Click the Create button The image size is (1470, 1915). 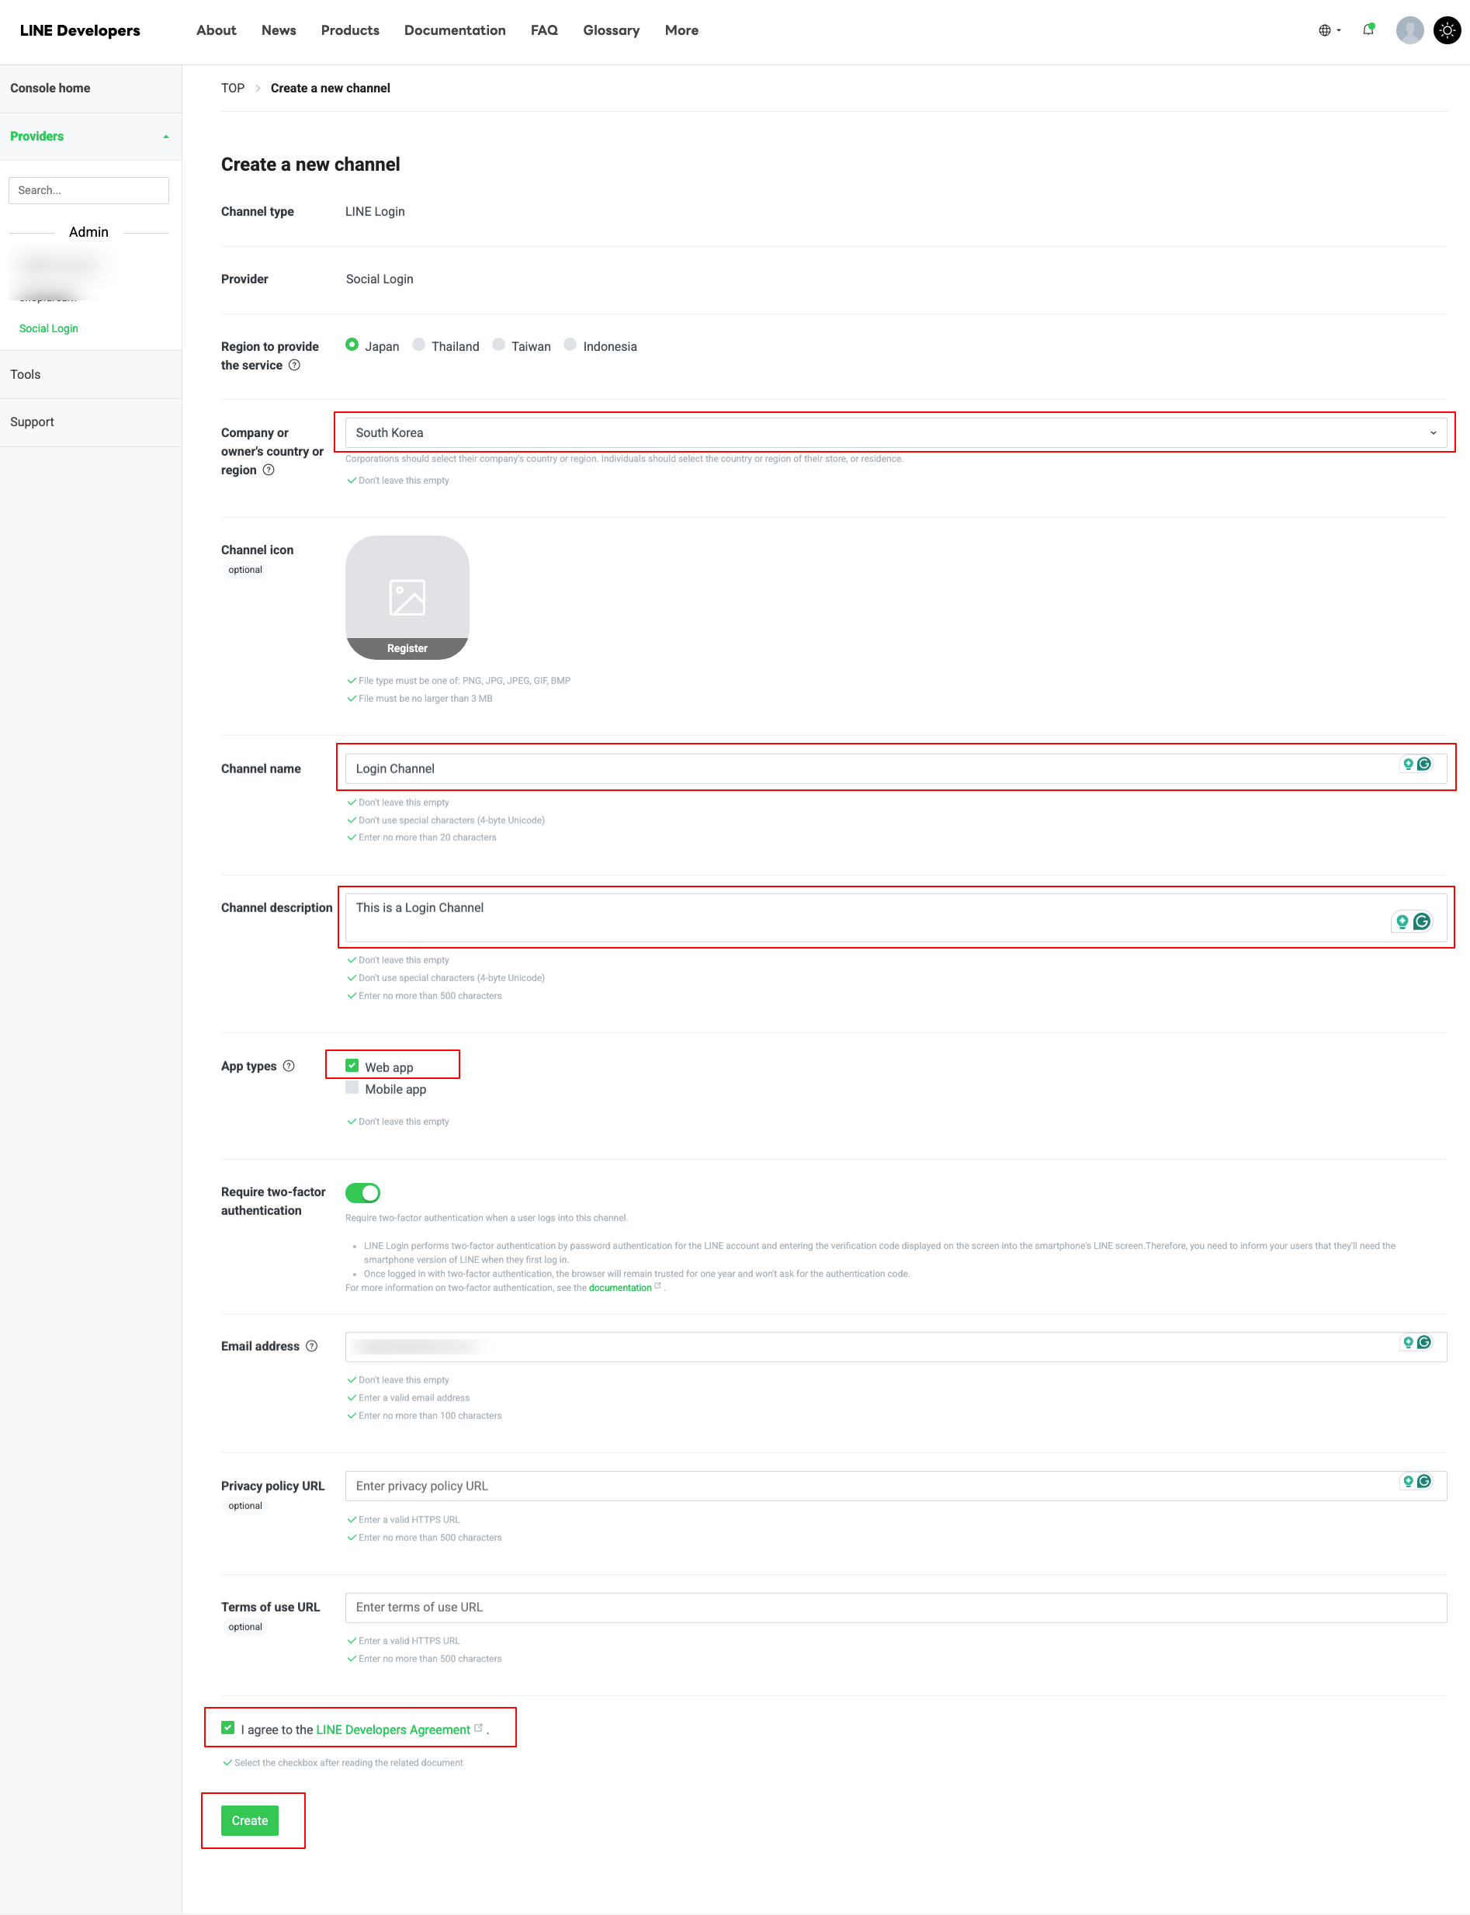click(249, 1821)
